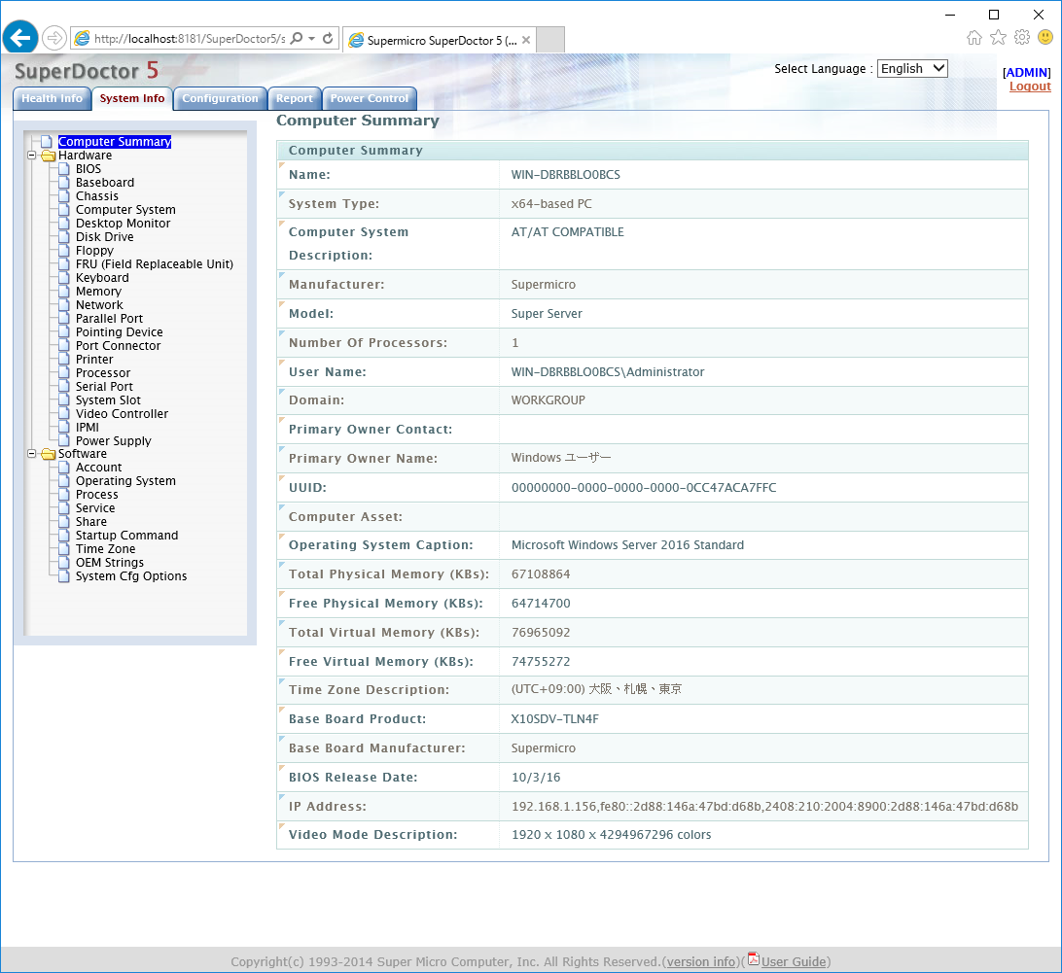Select Keyboard tree item
Viewport: 1062px width, 973px height.
click(x=101, y=278)
